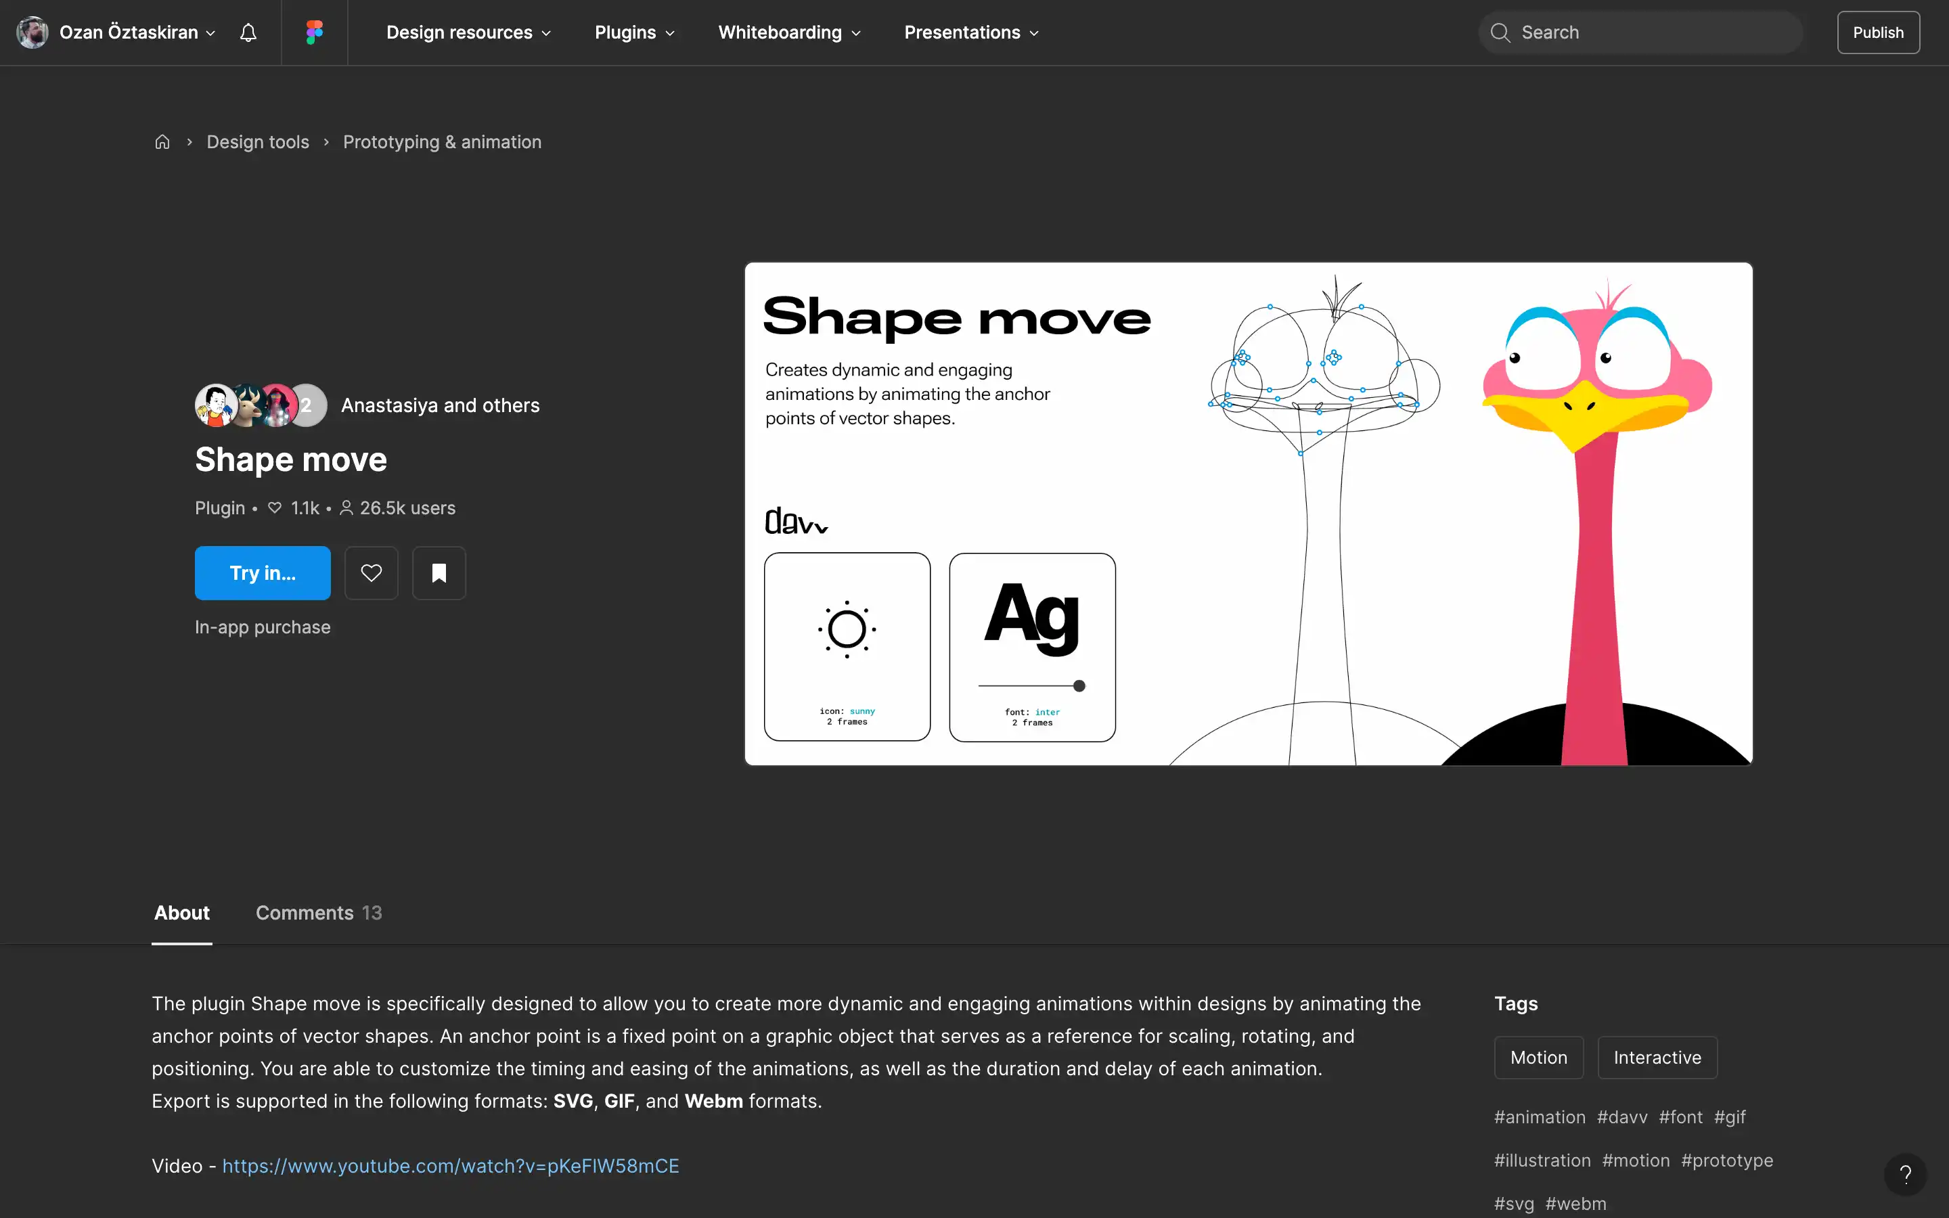Click the Publish button

[x=1878, y=32]
